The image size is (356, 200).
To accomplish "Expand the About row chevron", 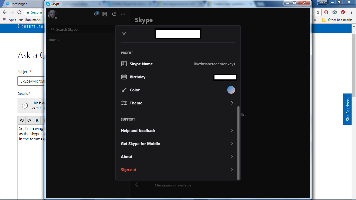I will (x=232, y=157).
